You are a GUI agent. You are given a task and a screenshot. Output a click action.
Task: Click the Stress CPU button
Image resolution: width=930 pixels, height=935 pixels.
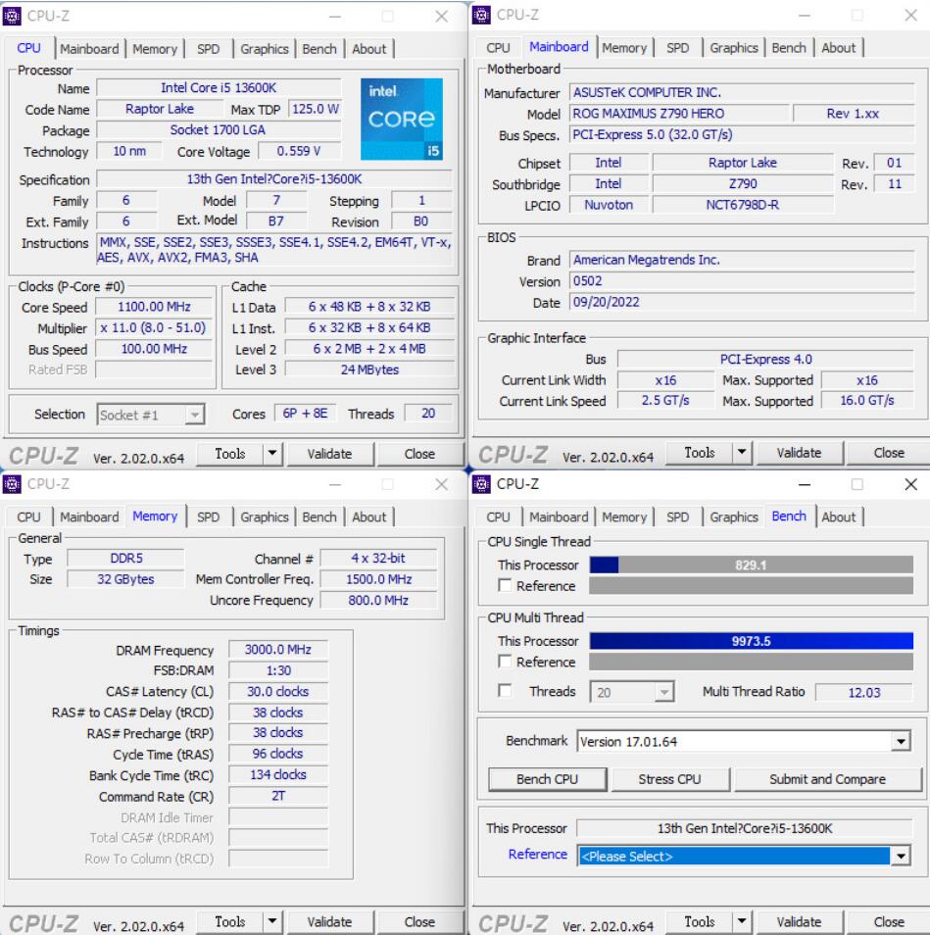click(669, 779)
